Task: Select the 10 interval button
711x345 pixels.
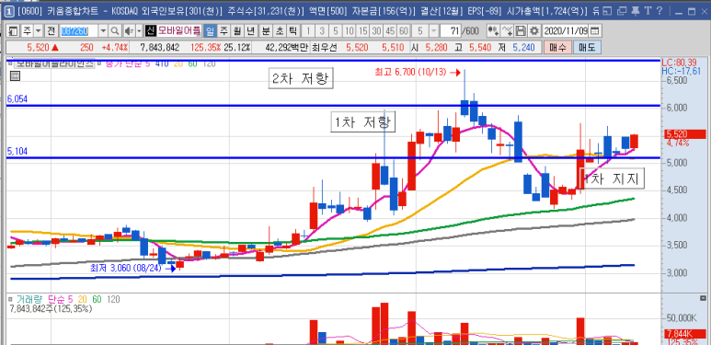Action: 350,31
